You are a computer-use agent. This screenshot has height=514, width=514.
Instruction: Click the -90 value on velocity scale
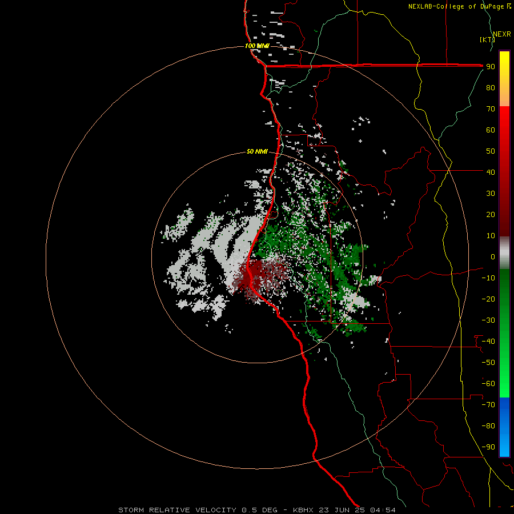488,447
